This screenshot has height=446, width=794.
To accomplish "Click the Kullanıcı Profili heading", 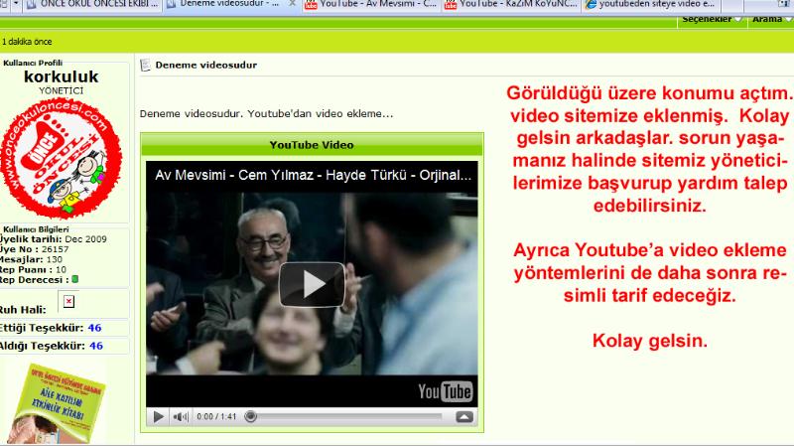I will pos(33,63).
